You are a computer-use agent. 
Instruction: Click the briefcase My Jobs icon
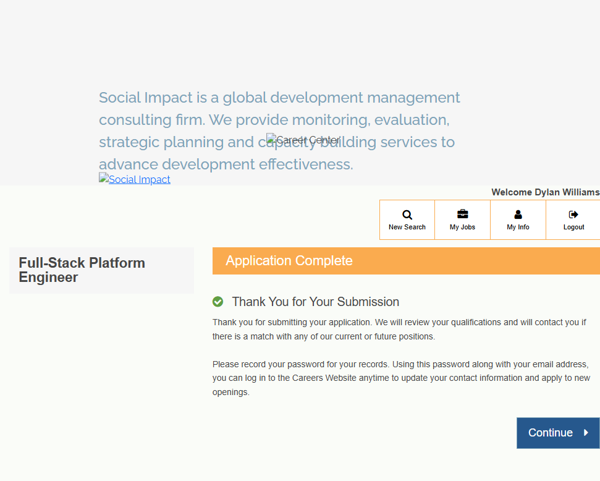pyautogui.click(x=462, y=215)
